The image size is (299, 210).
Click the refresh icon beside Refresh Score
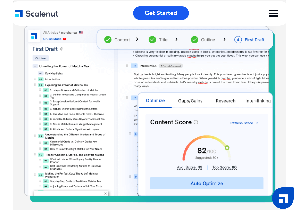tap(257, 123)
